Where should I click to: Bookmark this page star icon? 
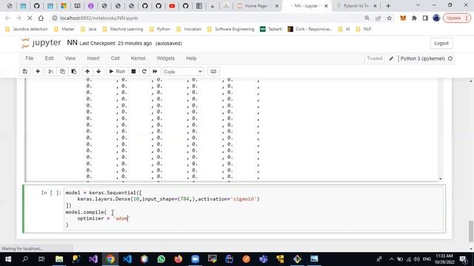[390, 18]
